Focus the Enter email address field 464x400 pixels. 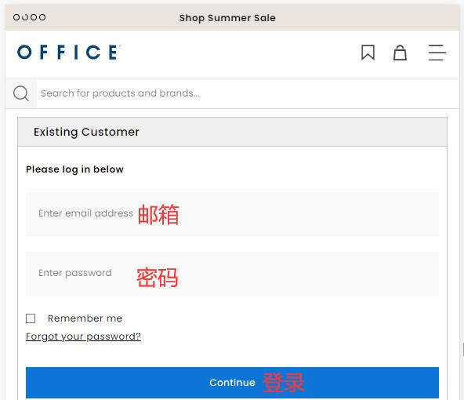click(x=232, y=214)
